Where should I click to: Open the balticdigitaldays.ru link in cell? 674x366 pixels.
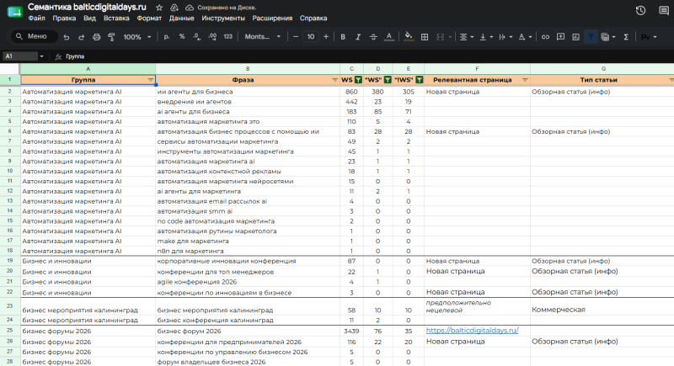click(472, 331)
